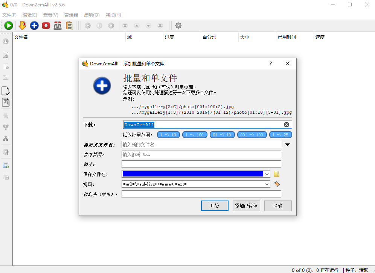Click status bar text 种子: 活跃
The width and height of the screenshot is (375, 273).
click(x=357, y=270)
